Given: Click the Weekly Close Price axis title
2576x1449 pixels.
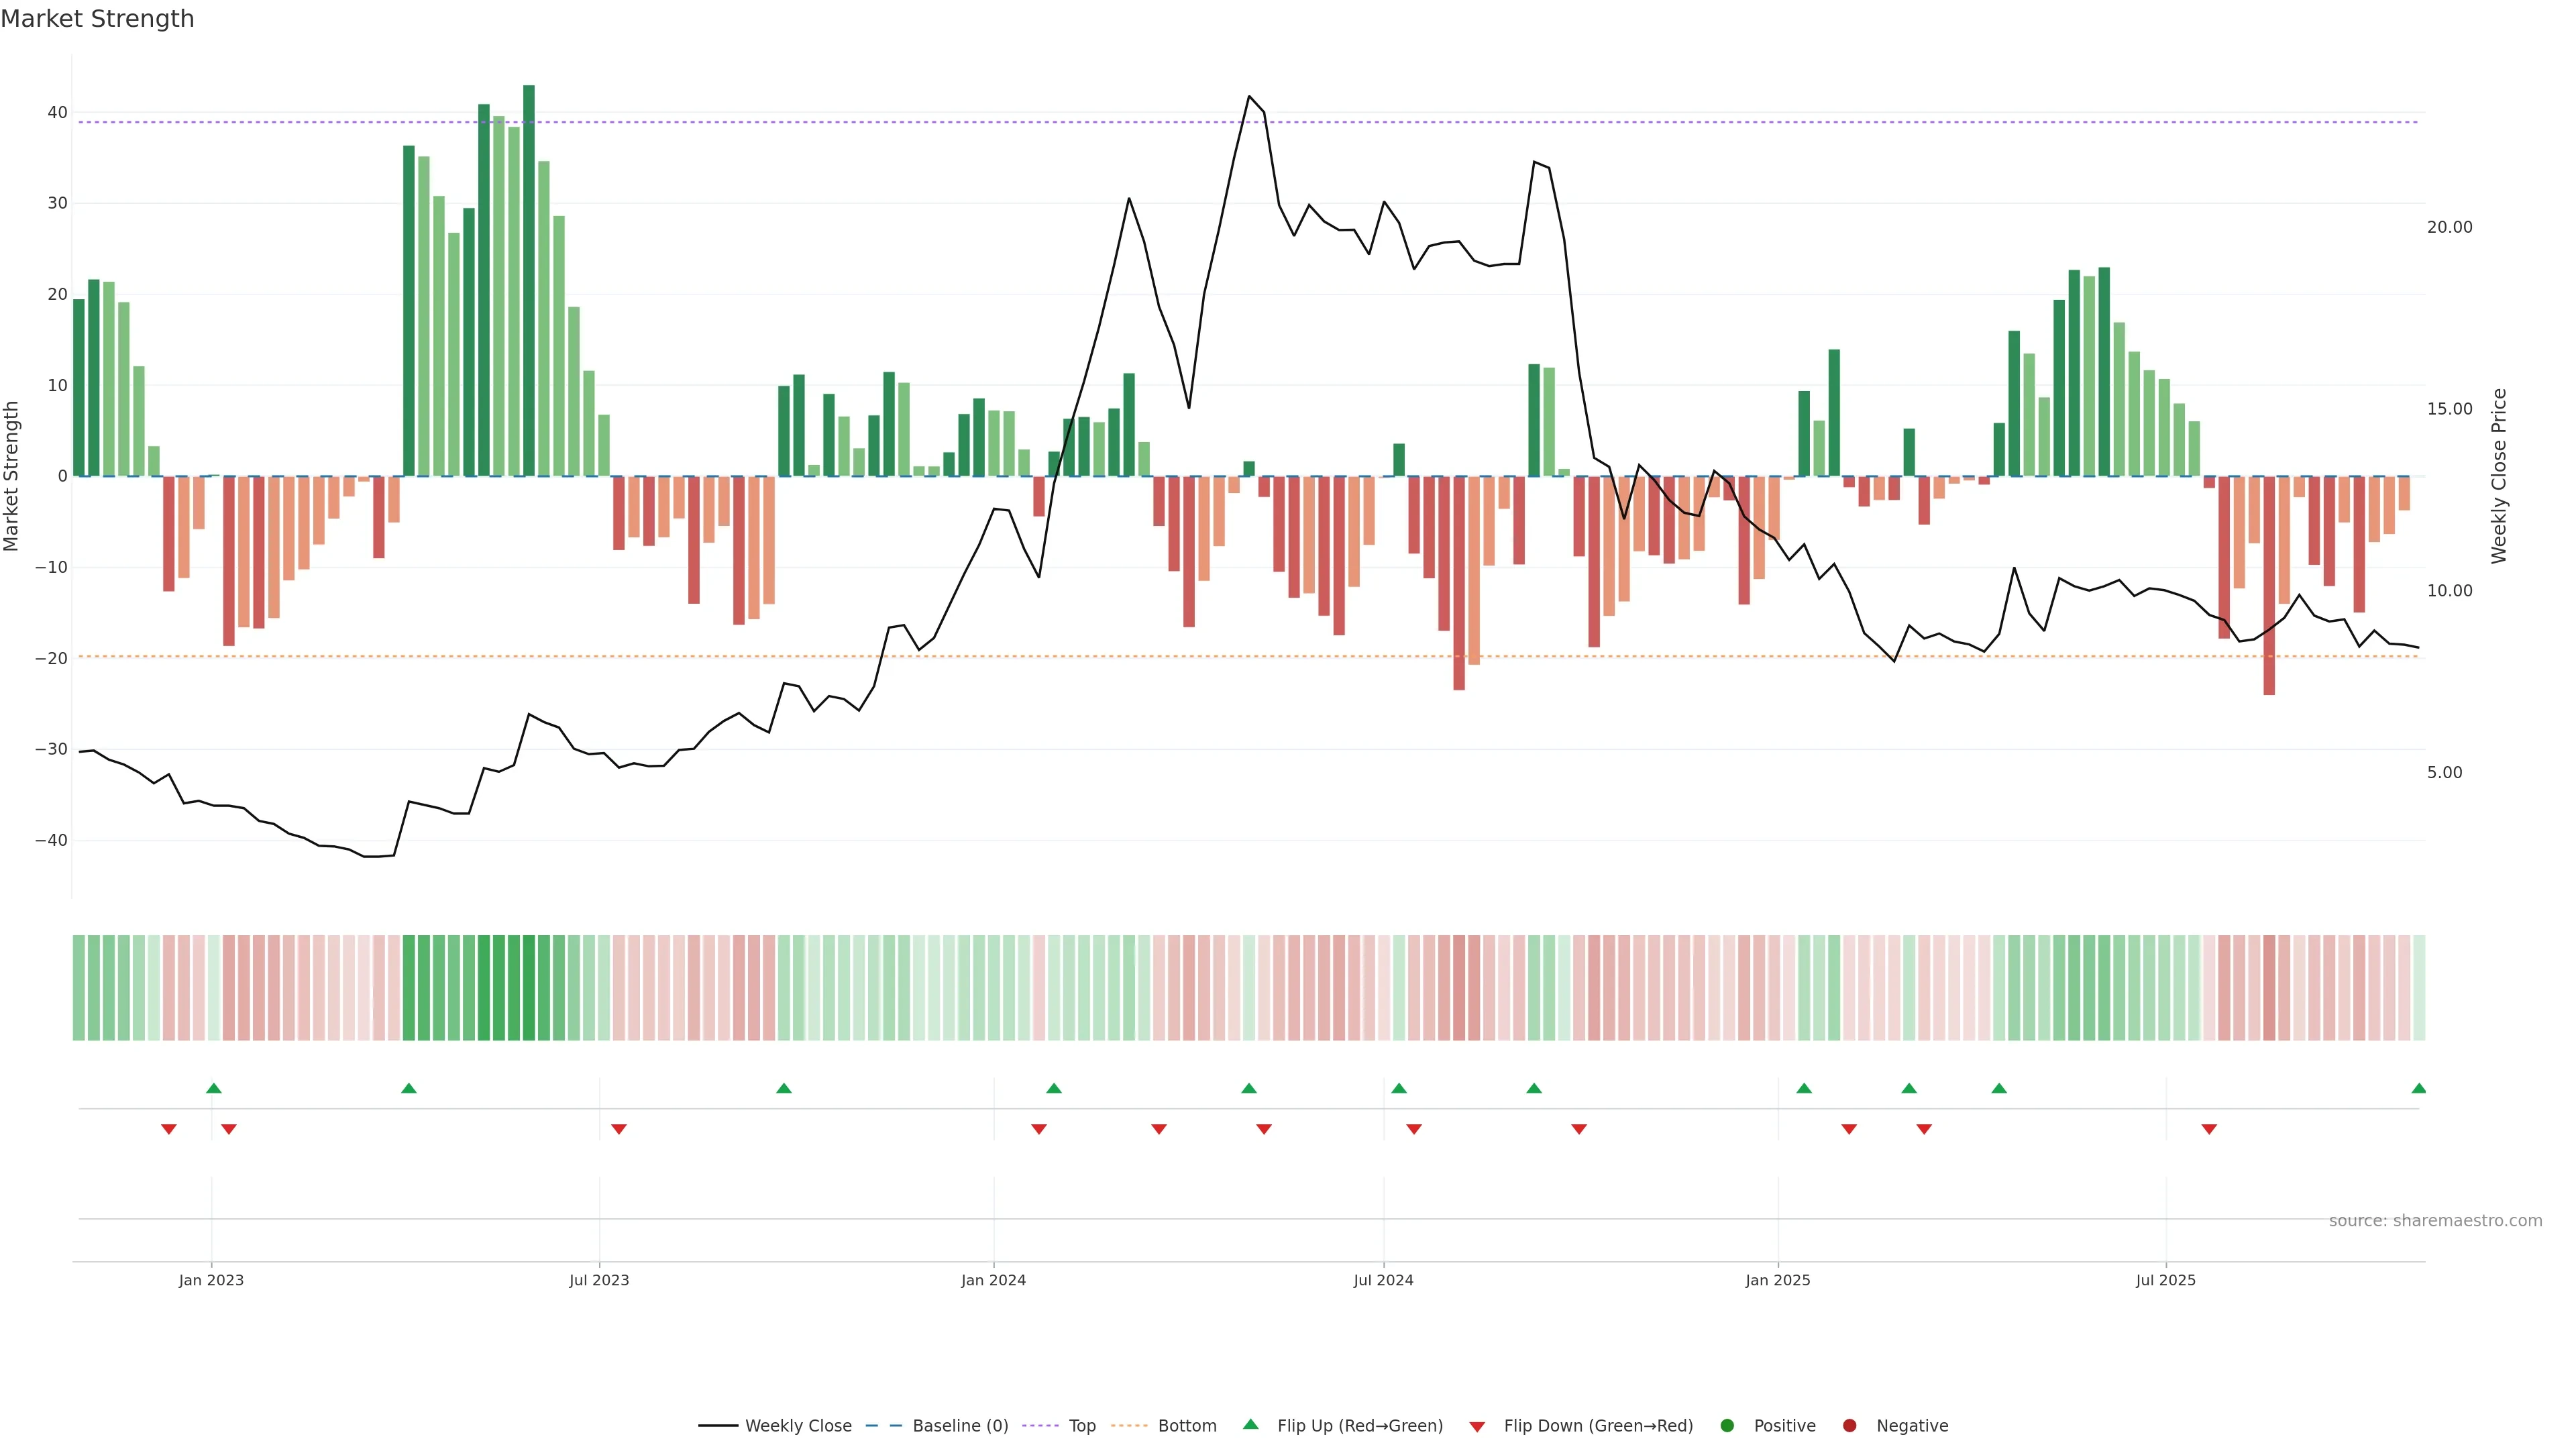Looking at the screenshot, I should [2499, 476].
